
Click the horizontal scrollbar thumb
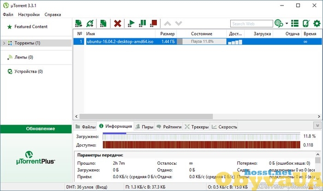146,116
